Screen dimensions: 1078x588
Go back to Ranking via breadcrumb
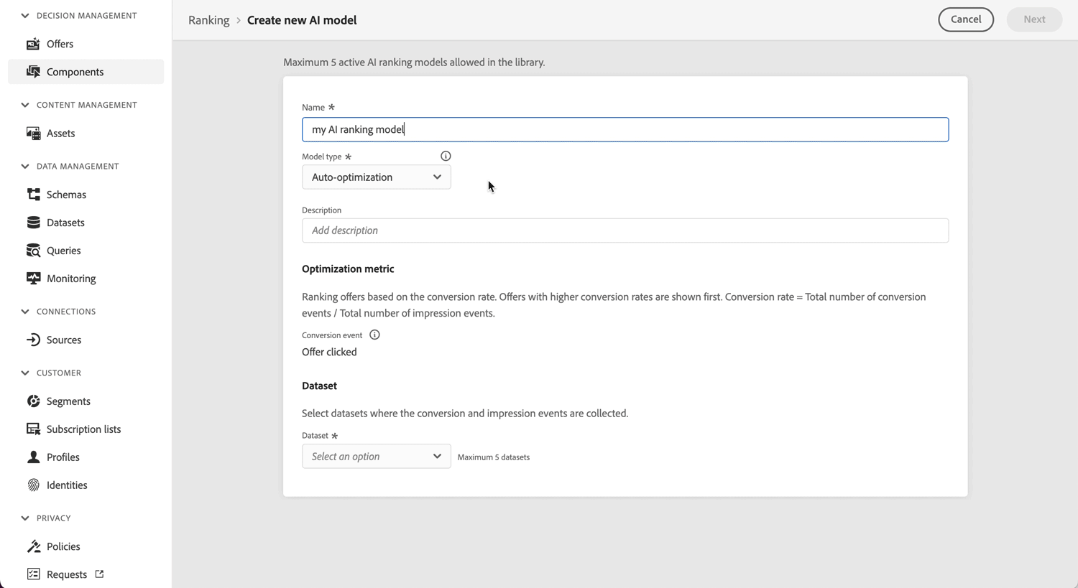tap(208, 20)
